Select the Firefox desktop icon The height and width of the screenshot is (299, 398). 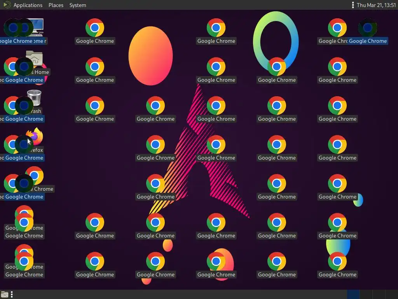pyautogui.click(x=35, y=136)
